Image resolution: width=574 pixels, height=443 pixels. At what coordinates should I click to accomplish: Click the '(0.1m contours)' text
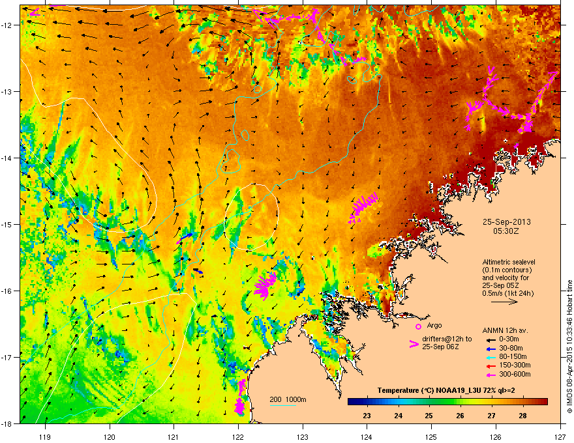click(x=507, y=270)
